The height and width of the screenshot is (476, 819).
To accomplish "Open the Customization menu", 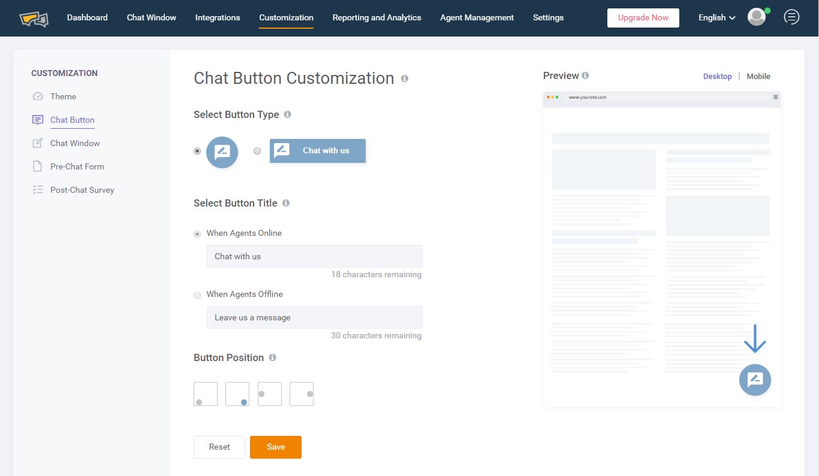I will coord(287,18).
